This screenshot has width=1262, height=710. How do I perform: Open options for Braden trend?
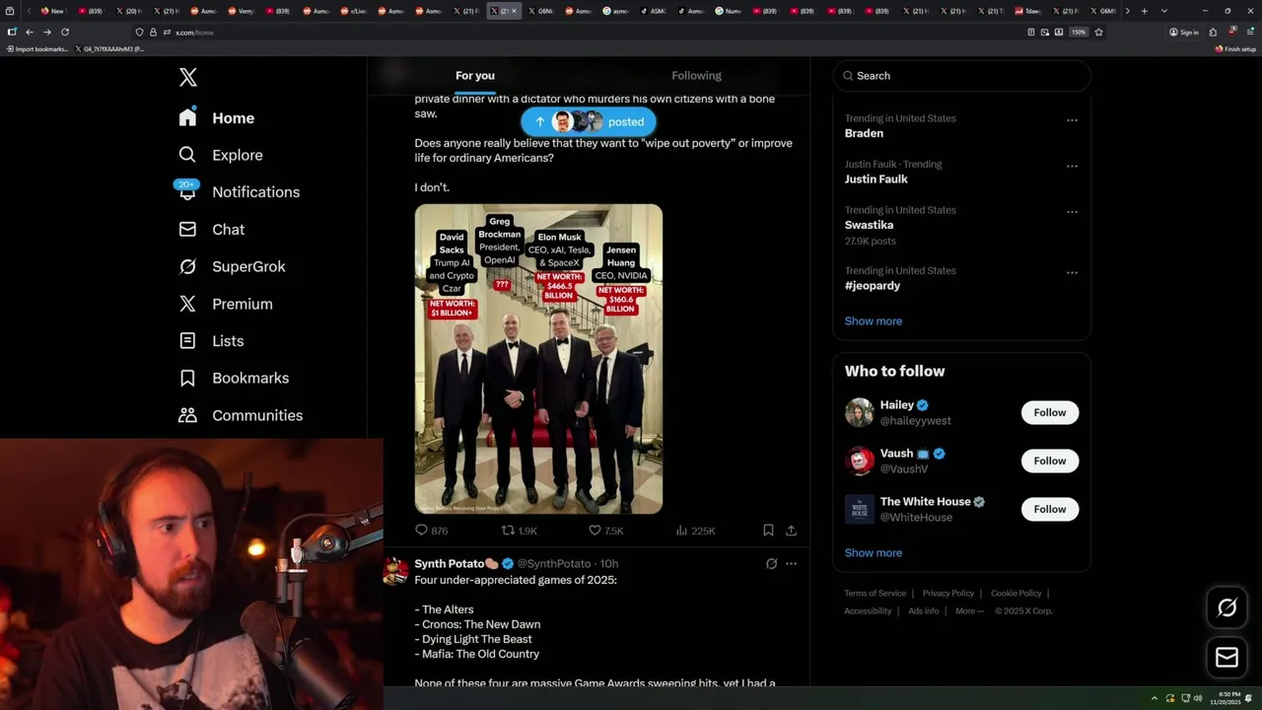(1072, 120)
